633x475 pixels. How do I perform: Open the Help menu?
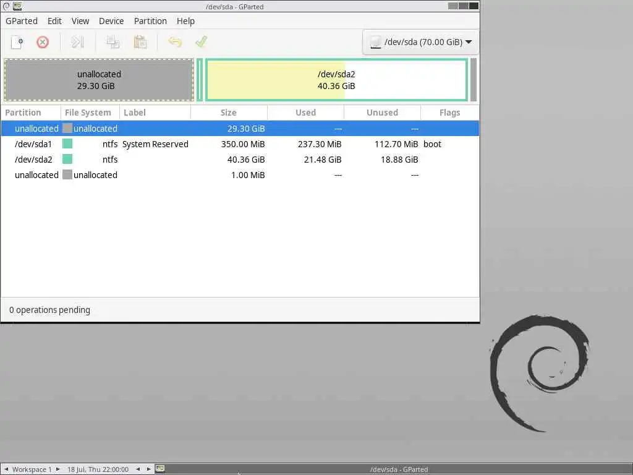point(185,21)
